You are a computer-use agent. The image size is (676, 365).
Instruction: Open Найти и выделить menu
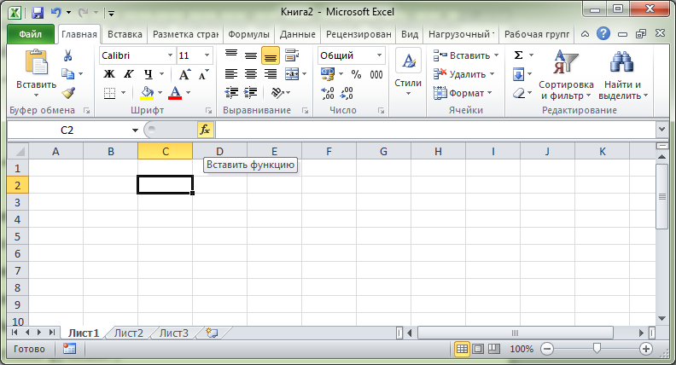[623, 74]
